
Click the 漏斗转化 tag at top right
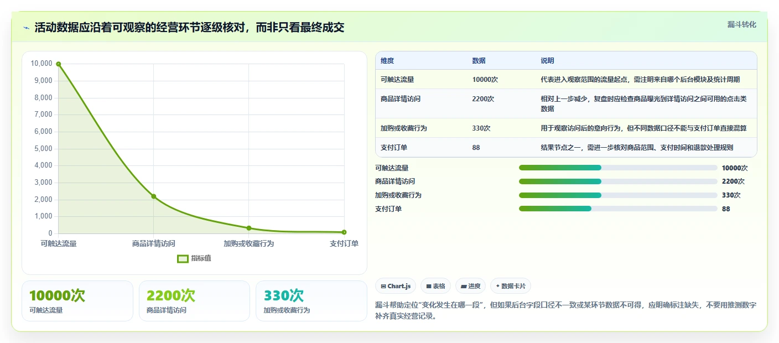[x=741, y=24]
